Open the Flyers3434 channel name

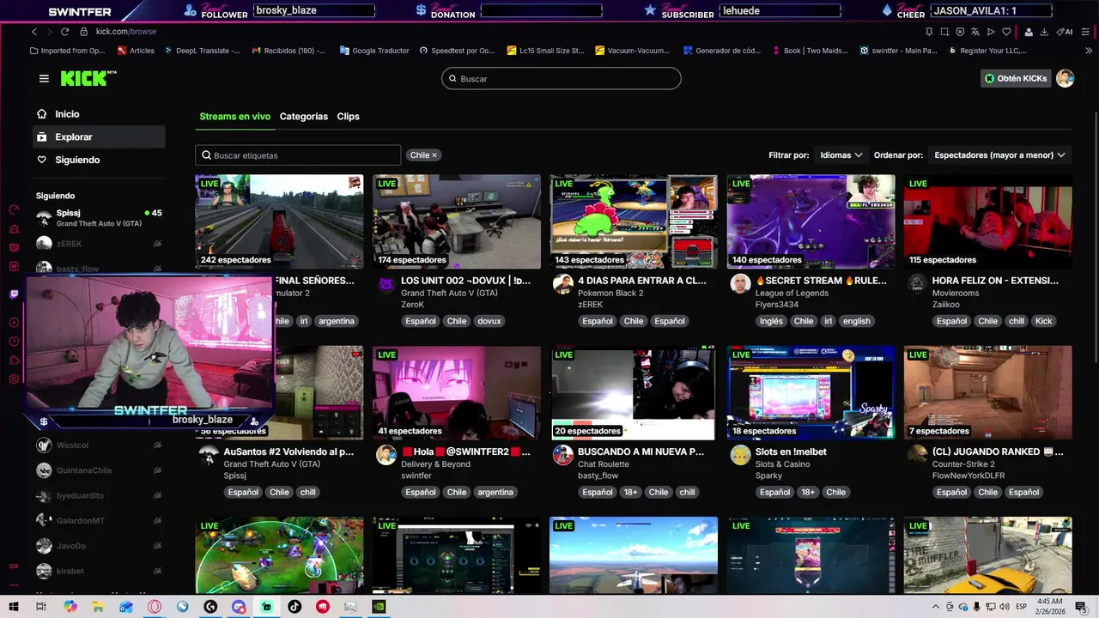[777, 305]
